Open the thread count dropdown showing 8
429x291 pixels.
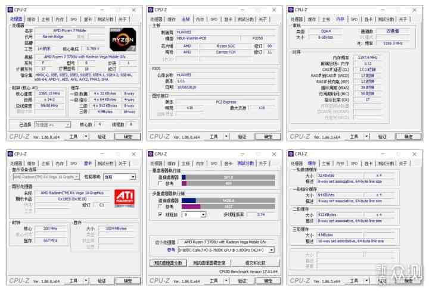coord(194,215)
